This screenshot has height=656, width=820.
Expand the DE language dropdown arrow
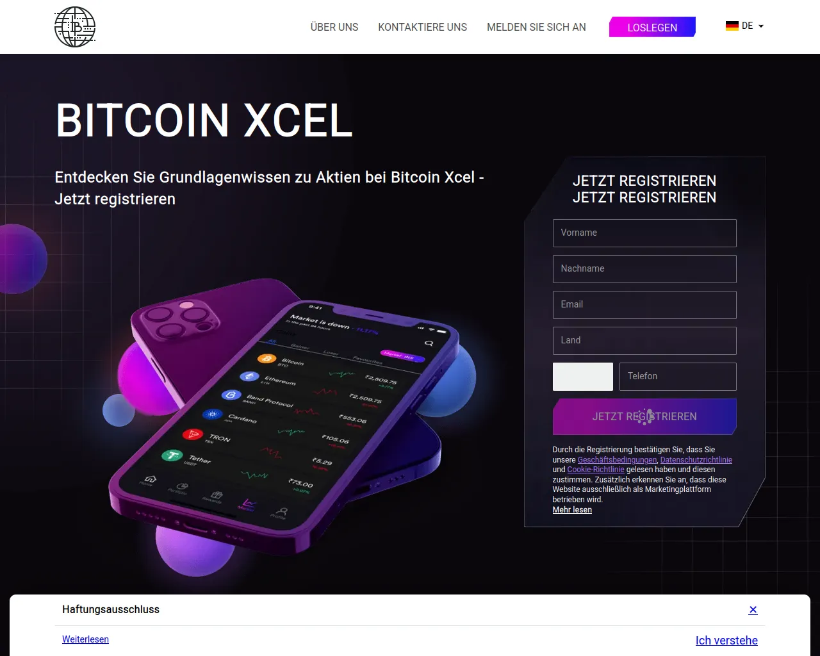tap(761, 26)
